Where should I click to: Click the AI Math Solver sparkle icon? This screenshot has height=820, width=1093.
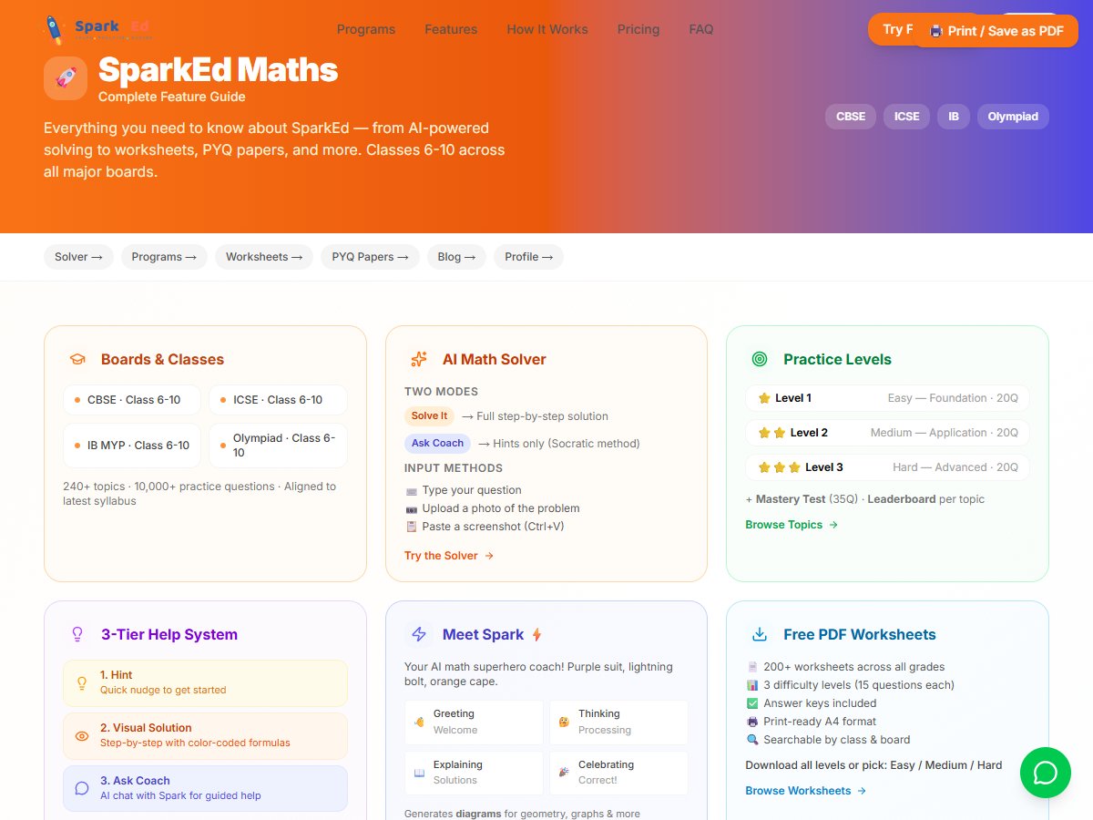click(x=419, y=359)
